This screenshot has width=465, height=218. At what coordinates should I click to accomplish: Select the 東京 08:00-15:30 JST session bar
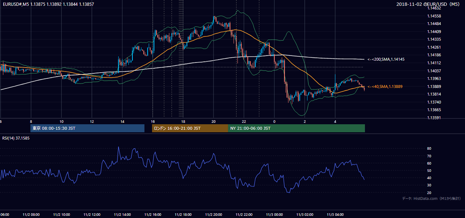87,128
